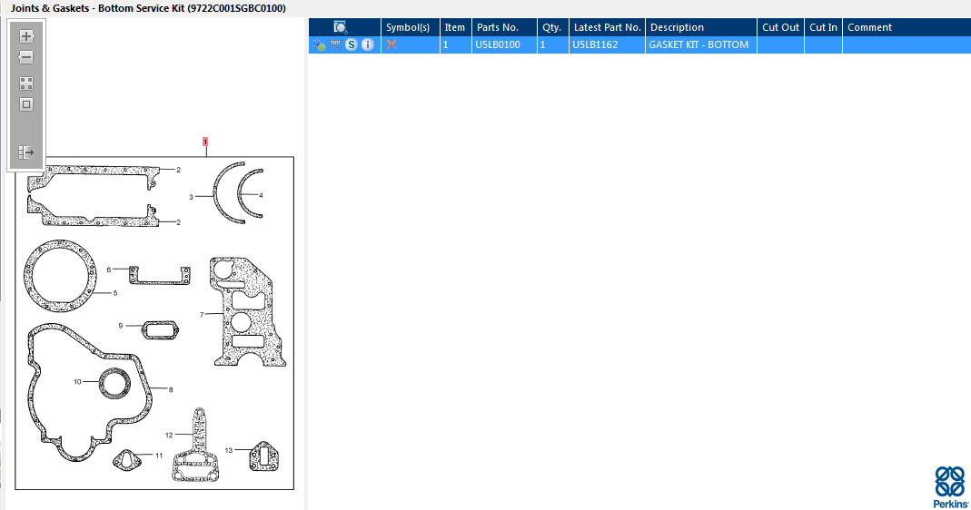
Task: Click the red item 1 callout marker
Action: (x=205, y=142)
